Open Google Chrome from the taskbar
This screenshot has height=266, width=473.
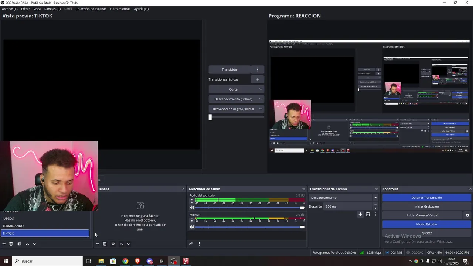point(125,261)
